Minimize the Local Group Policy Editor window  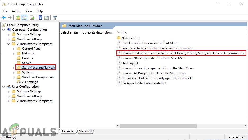tap(217, 4)
